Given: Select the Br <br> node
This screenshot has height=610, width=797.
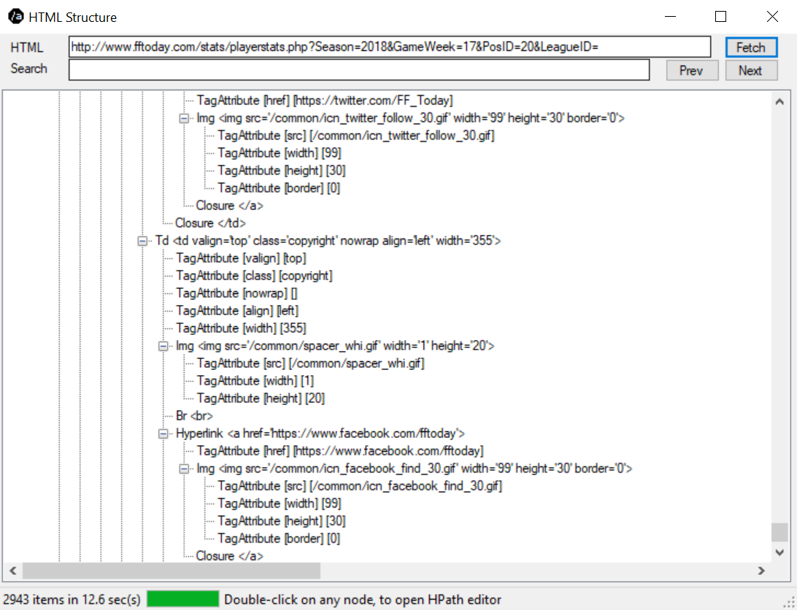Looking at the screenshot, I should pyautogui.click(x=194, y=416).
